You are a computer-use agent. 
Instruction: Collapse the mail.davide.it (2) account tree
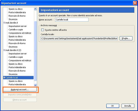pyautogui.click(x=4, y=50)
